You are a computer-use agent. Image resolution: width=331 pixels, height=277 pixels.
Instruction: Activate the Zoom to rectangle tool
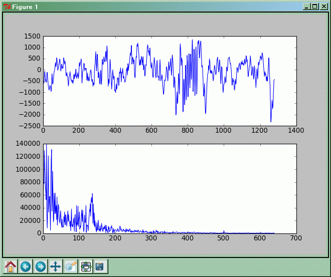tap(71, 266)
